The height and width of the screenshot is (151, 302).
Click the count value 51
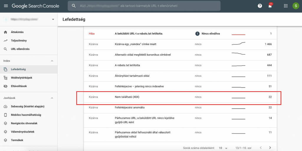click(x=270, y=87)
